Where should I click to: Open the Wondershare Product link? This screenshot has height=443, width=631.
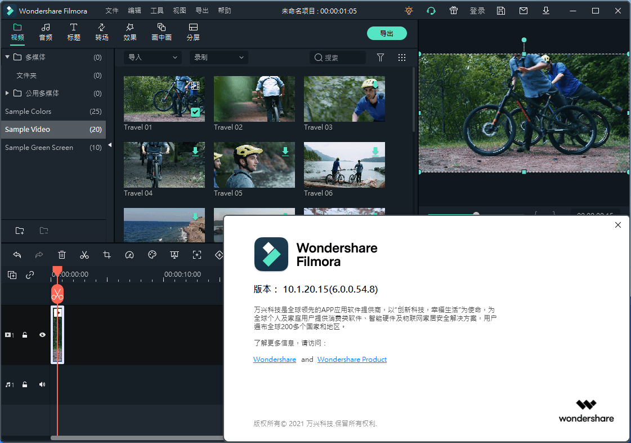[x=352, y=359]
